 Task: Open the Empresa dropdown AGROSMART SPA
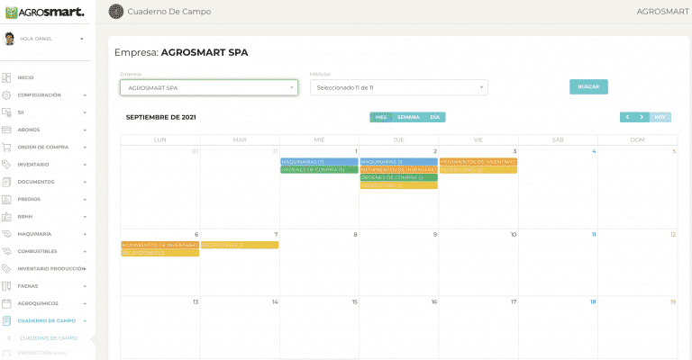pos(209,87)
